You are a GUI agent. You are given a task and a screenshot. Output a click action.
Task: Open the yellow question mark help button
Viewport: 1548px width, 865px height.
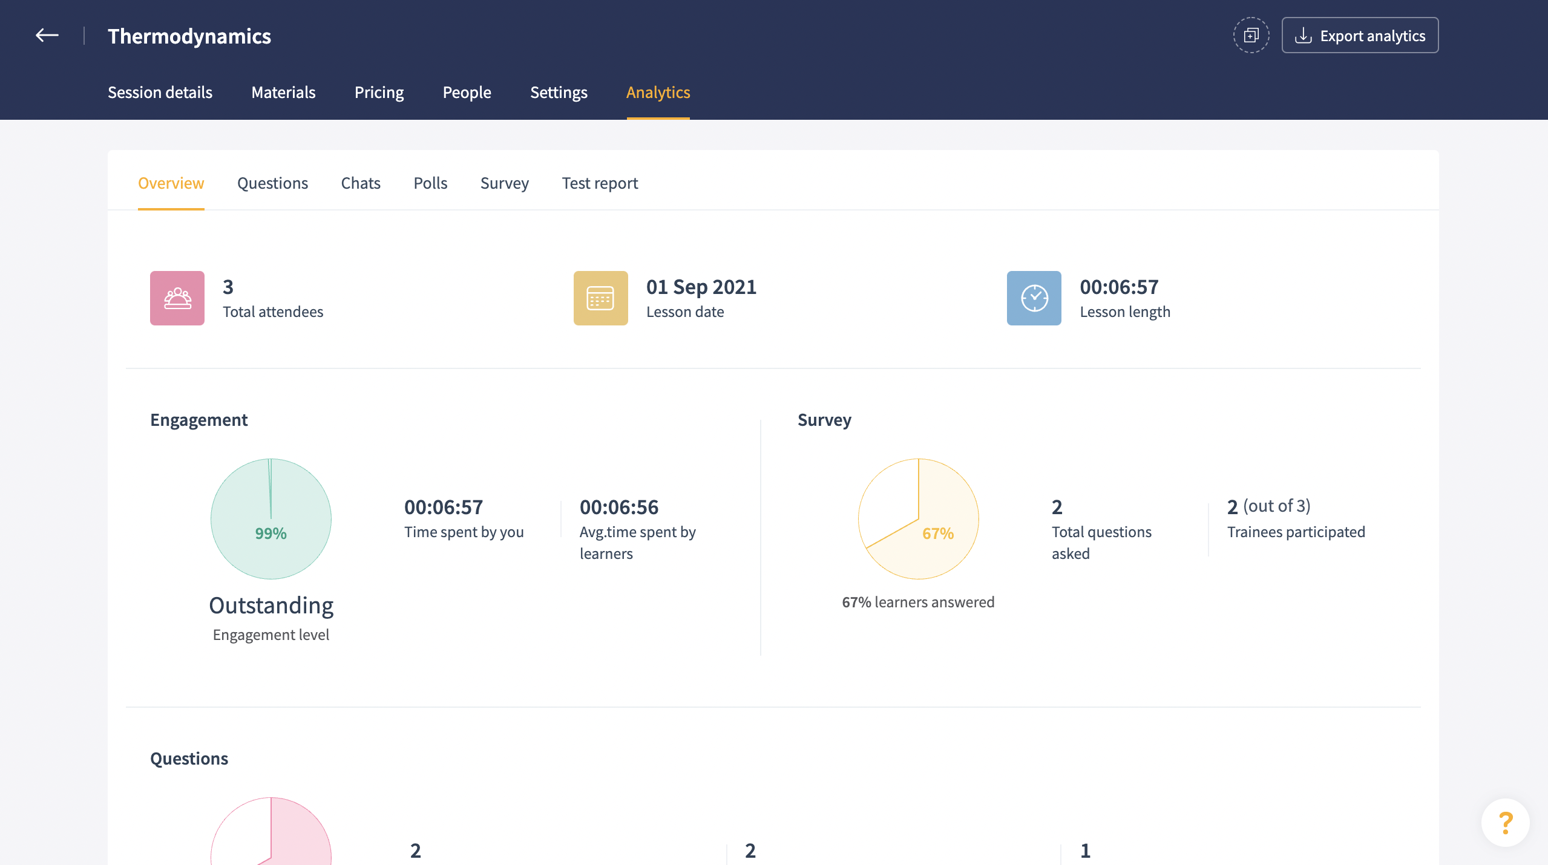1505,823
